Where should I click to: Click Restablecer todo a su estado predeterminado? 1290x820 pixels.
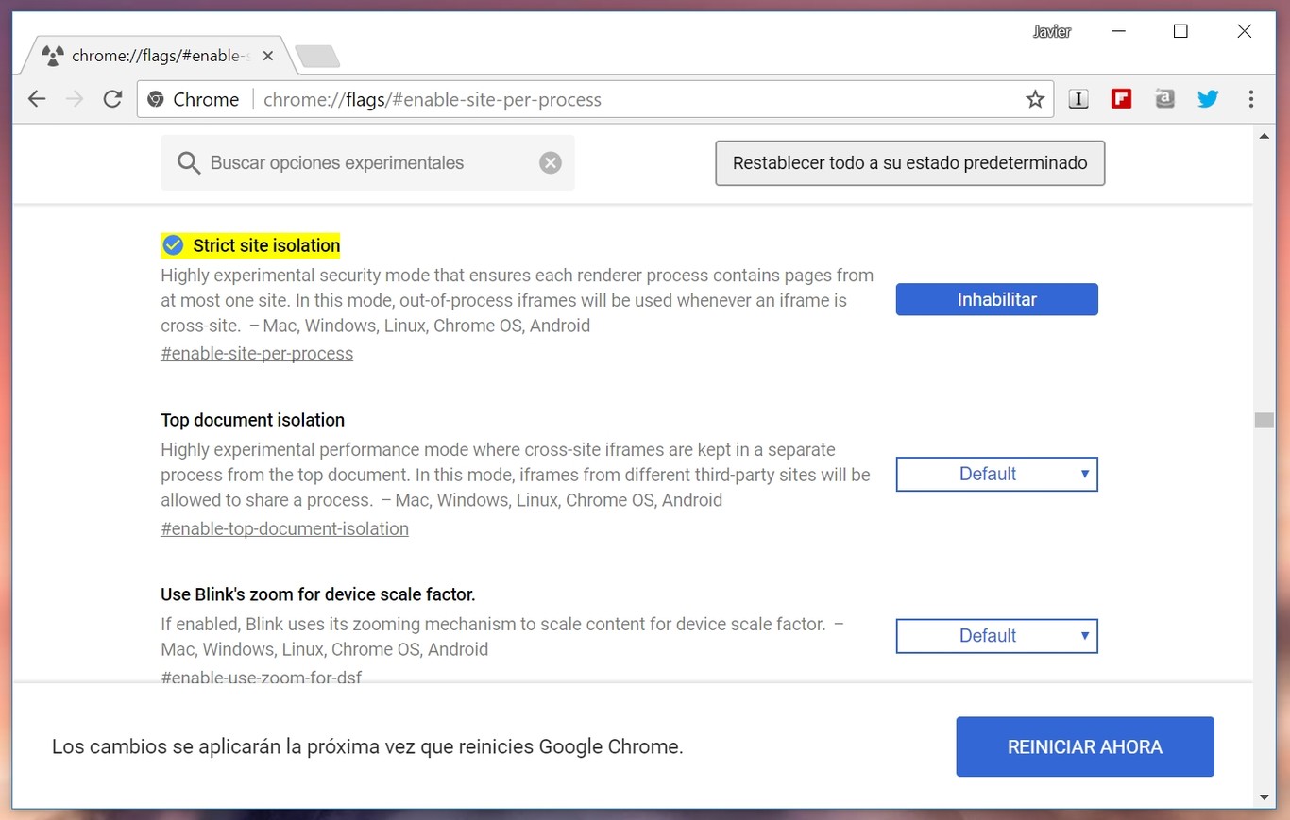(x=909, y=163)
